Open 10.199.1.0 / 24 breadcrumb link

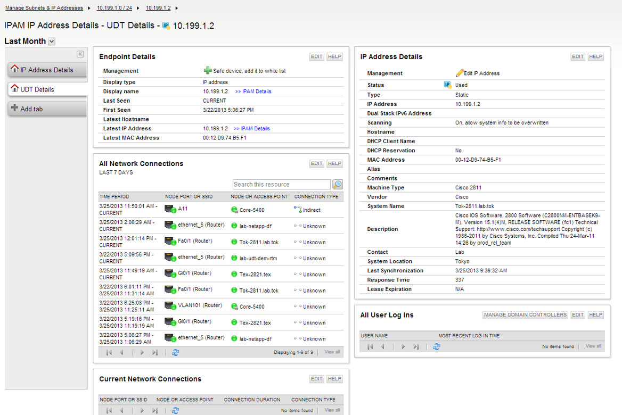pyautogui.click(x=114, y=8)
